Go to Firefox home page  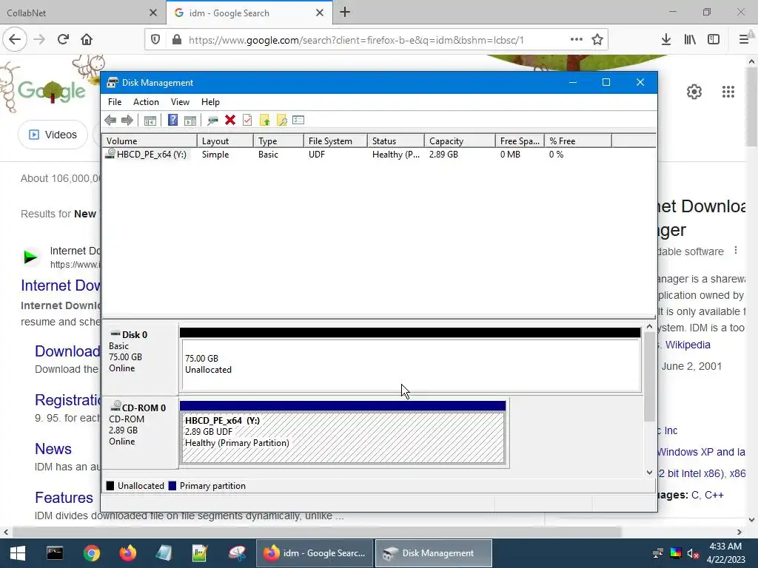[87, 39]
